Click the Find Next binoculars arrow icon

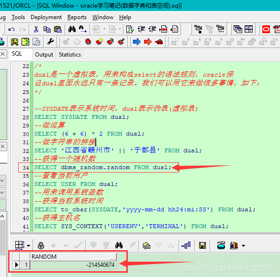(82, 29)
